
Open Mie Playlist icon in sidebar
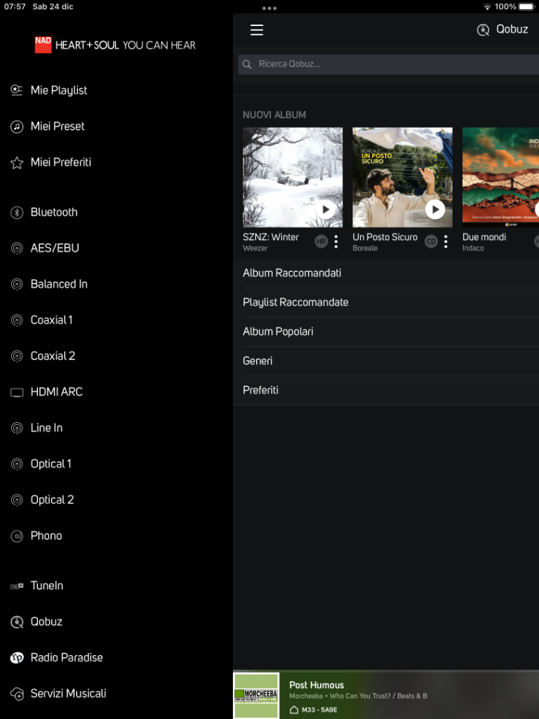click(17, 91)
